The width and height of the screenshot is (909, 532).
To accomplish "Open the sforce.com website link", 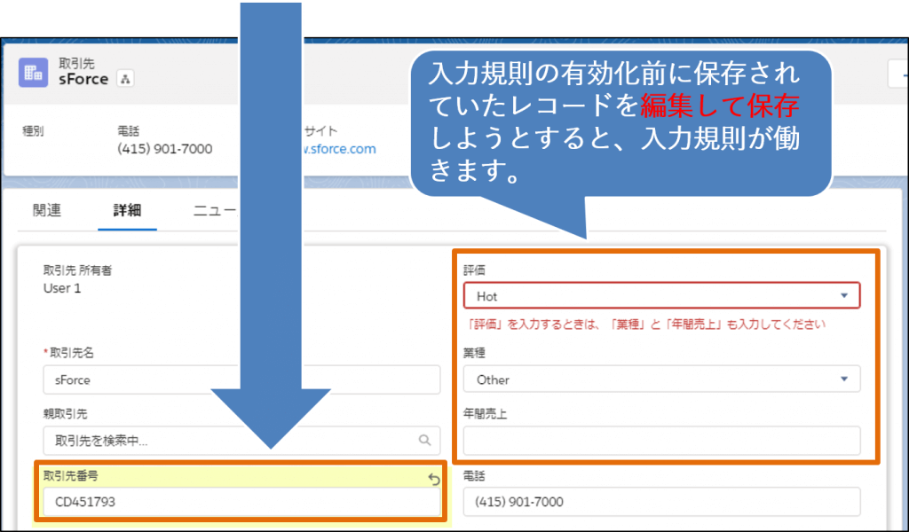I will pyautogui.click(x=342, y=149).
